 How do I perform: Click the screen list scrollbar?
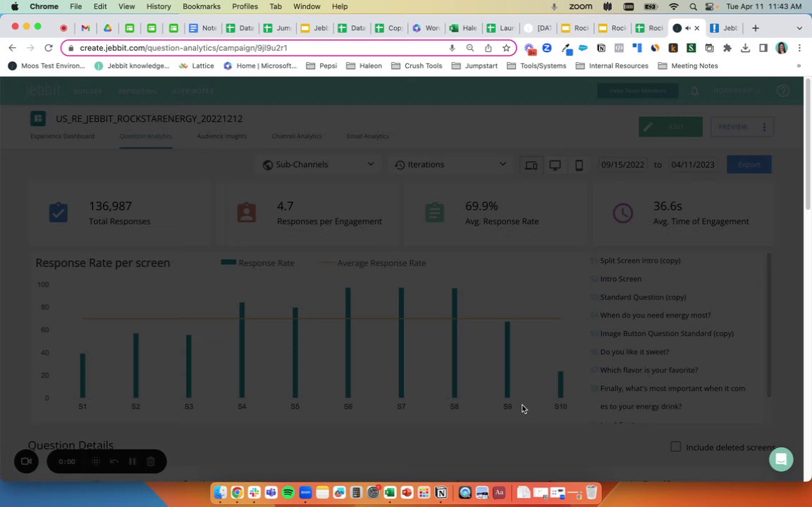click(x=769, y=325)
